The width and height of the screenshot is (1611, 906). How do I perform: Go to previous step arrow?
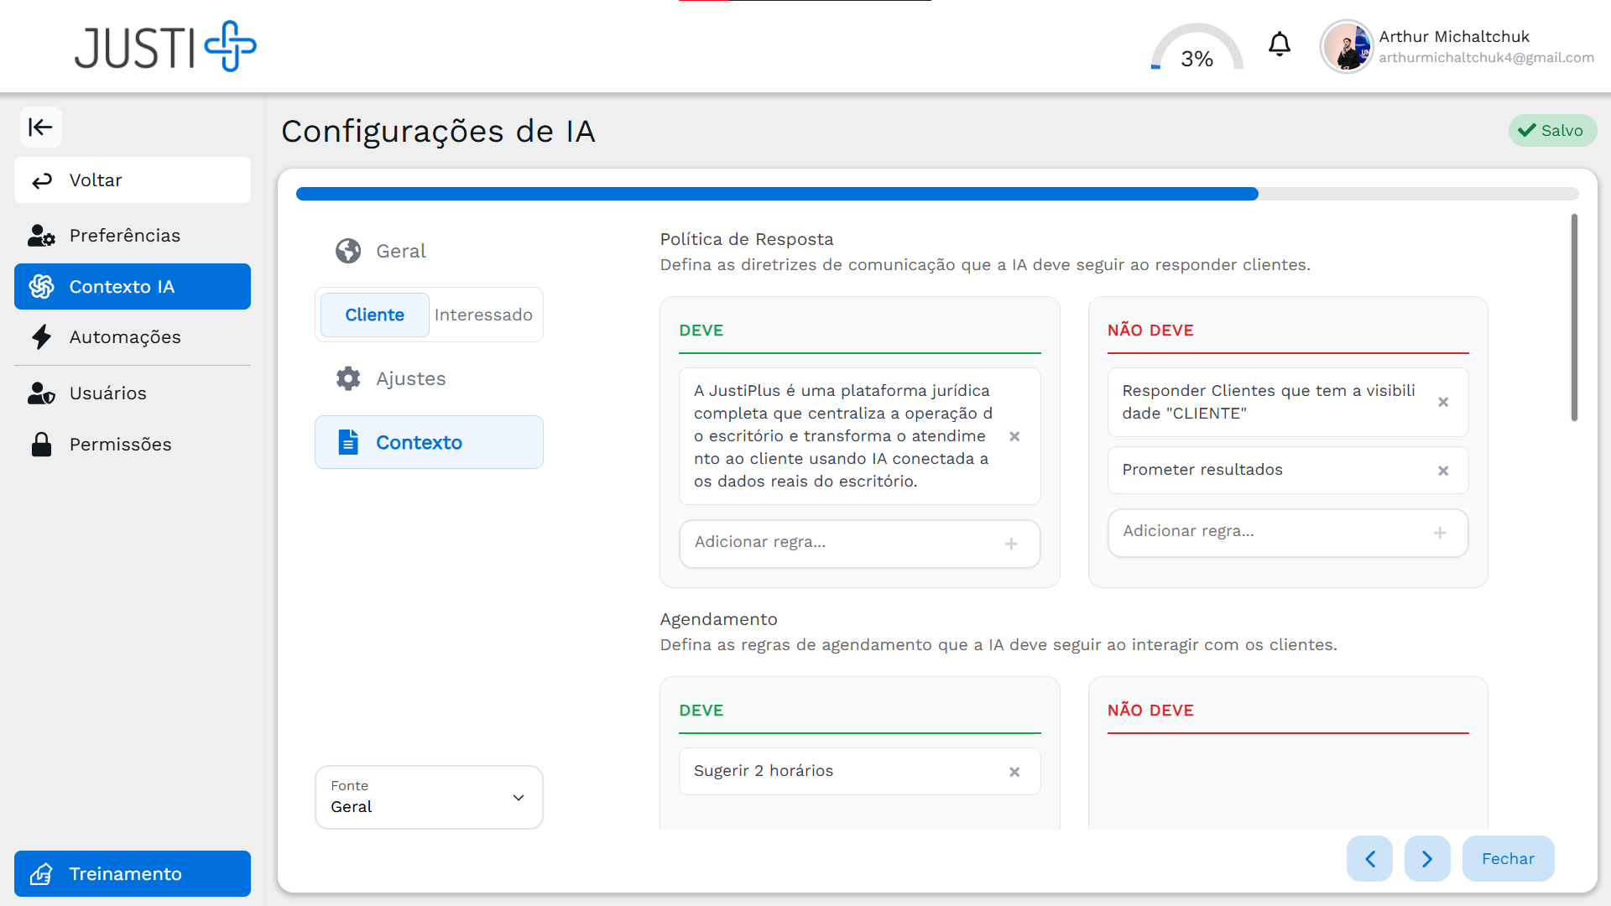pyautogui.click(x=1369, y=858)
